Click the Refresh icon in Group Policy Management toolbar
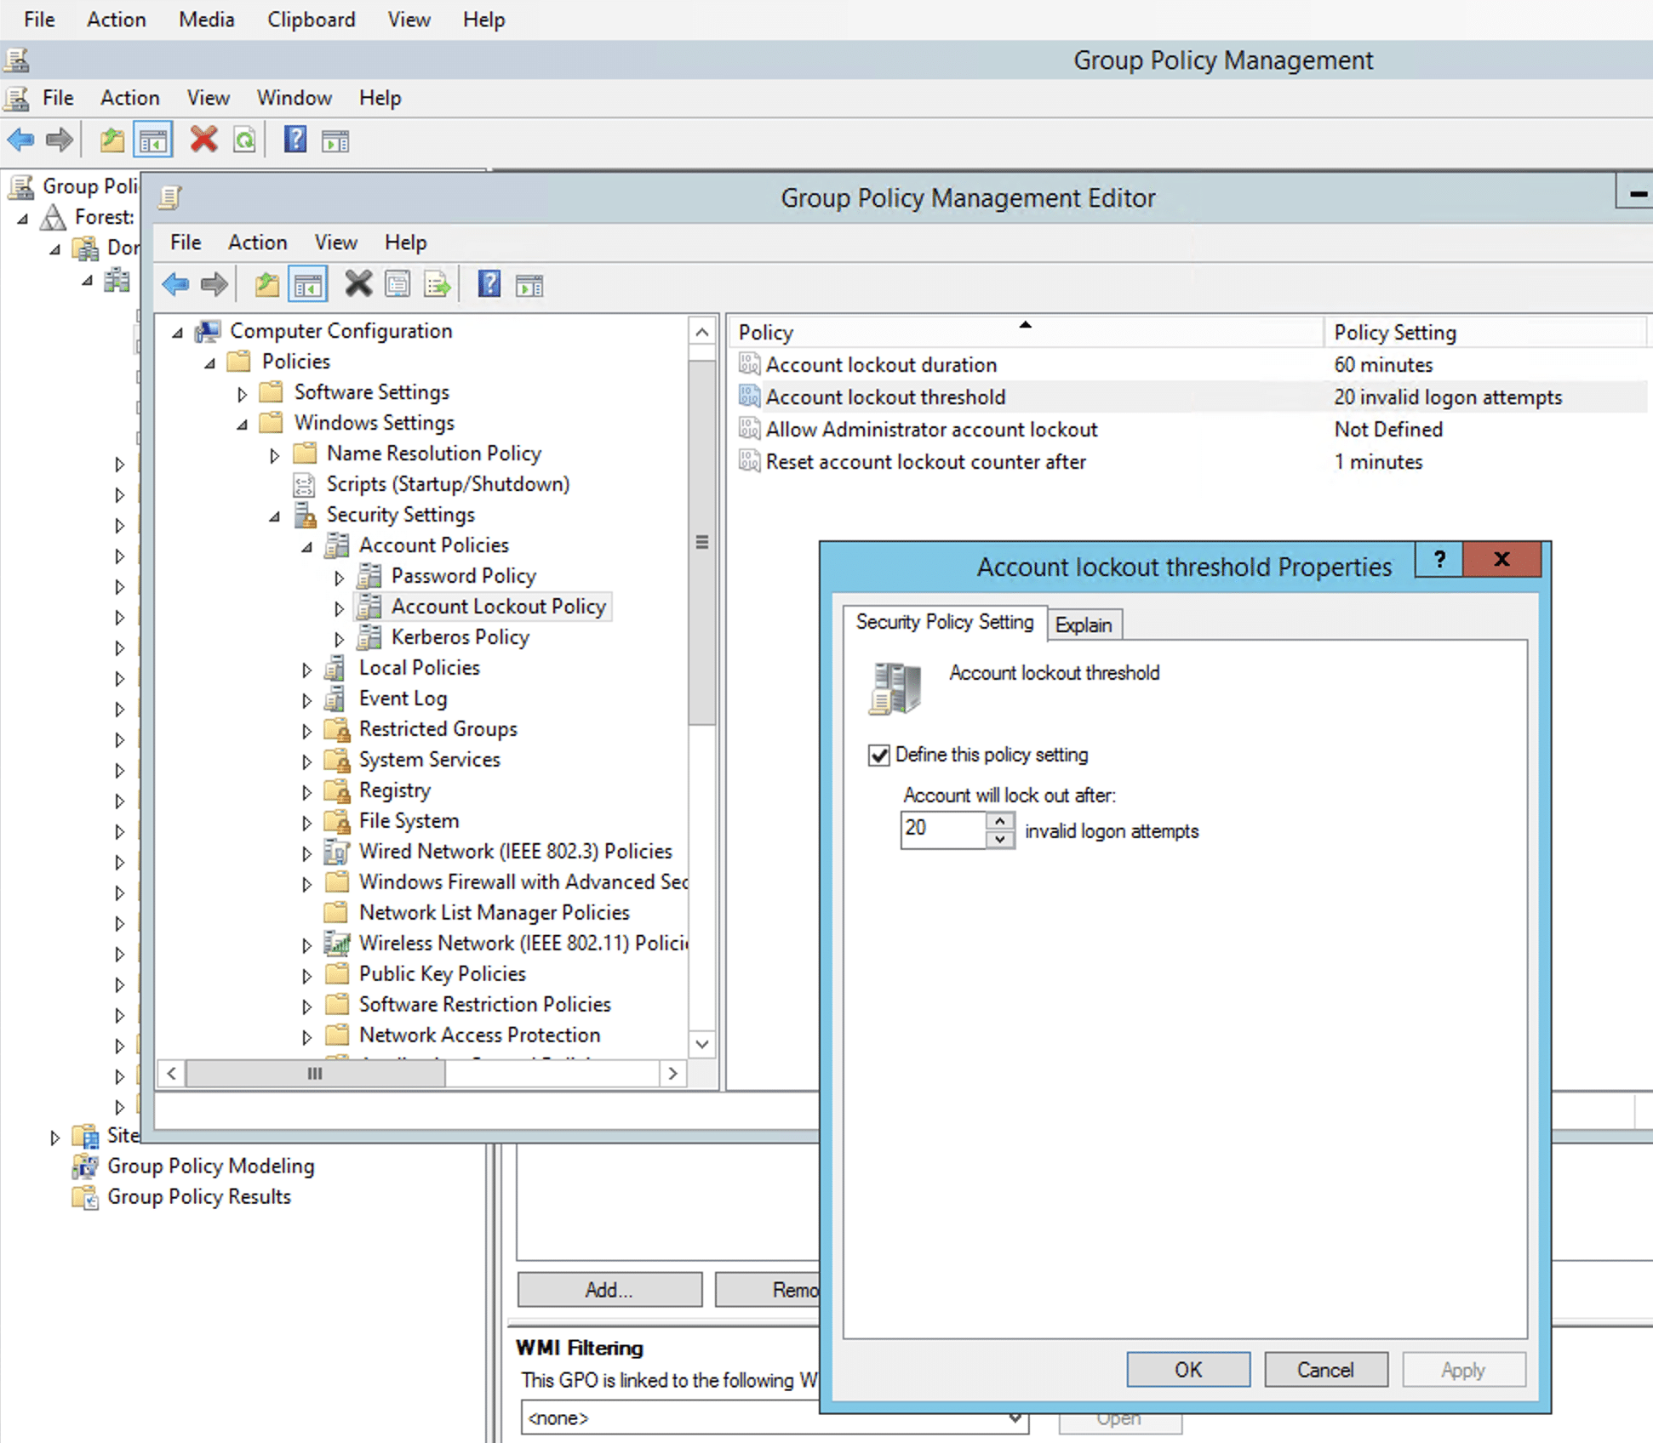Image resolution: width=1653 pixels, height=1443 pixels. (244, 140)
